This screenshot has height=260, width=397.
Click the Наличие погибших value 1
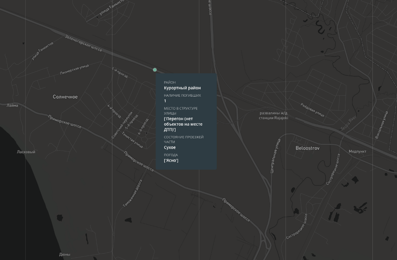[165, 101]
